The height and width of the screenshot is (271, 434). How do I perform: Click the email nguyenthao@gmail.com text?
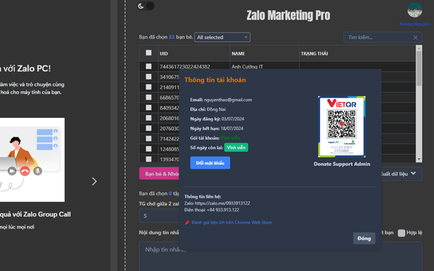coord(228,100)
